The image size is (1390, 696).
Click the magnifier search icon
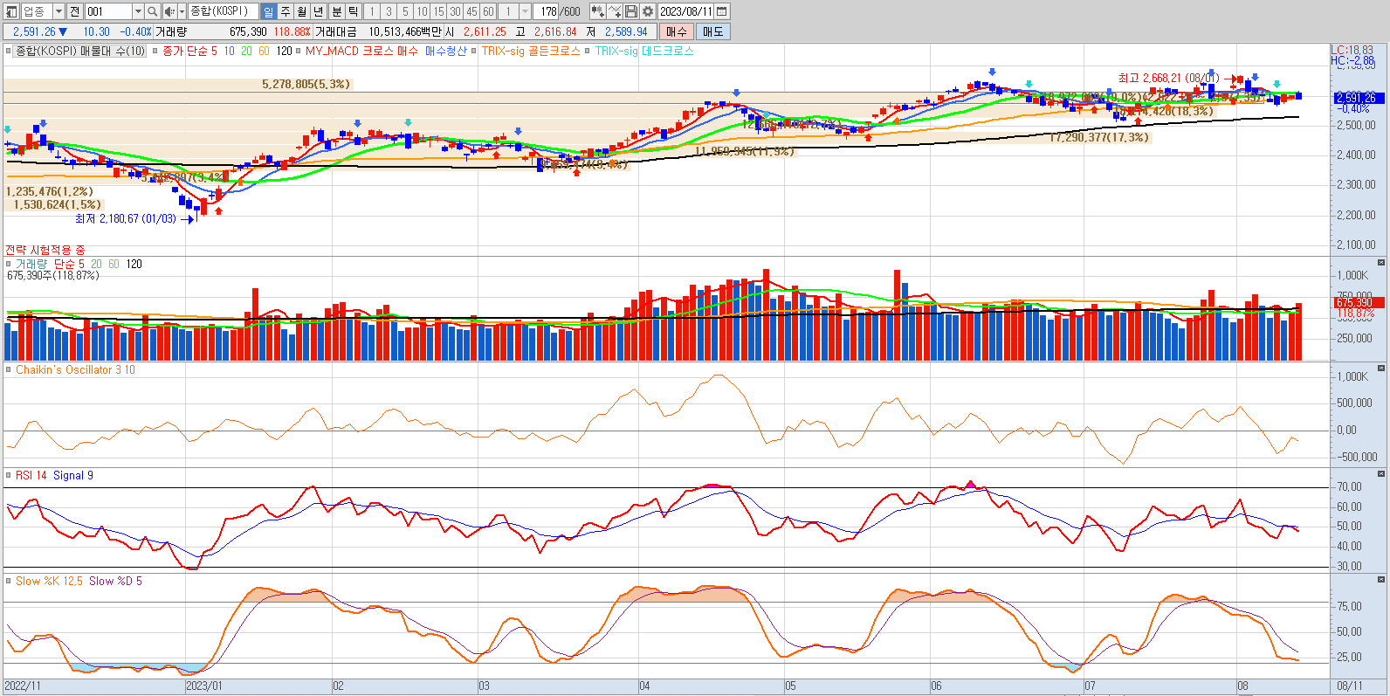(x=153, y=11)
